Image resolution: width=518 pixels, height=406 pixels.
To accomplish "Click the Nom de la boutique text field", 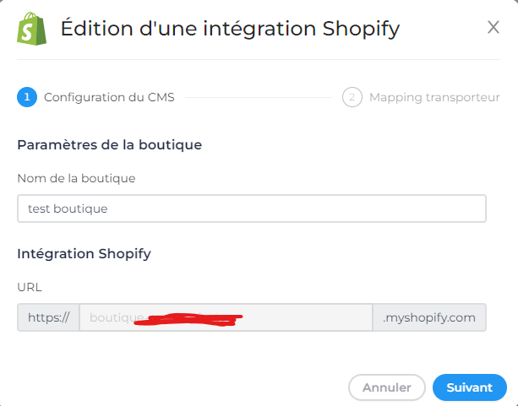I will pos(252,208).
